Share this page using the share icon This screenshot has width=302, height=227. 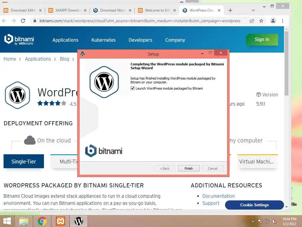tap(252, 21)
